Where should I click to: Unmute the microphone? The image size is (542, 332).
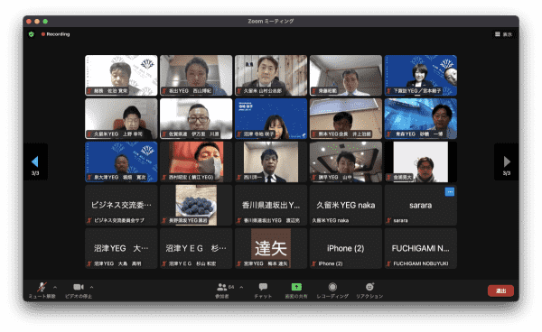[x=42, y=290]
